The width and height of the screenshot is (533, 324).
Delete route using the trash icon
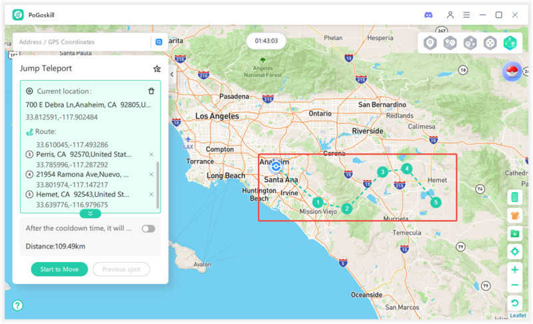[151, 91]
